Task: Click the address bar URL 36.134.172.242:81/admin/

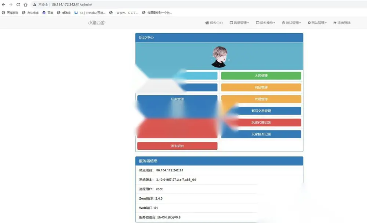Action: point(72,4)
